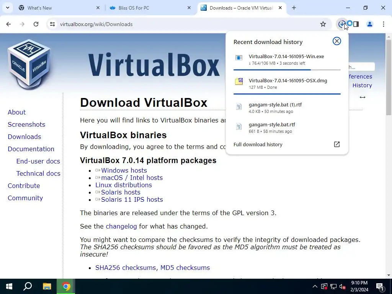Click the Solaris 11 IPS hosts link
Screen dimensions: 392x294
(132, 199)
